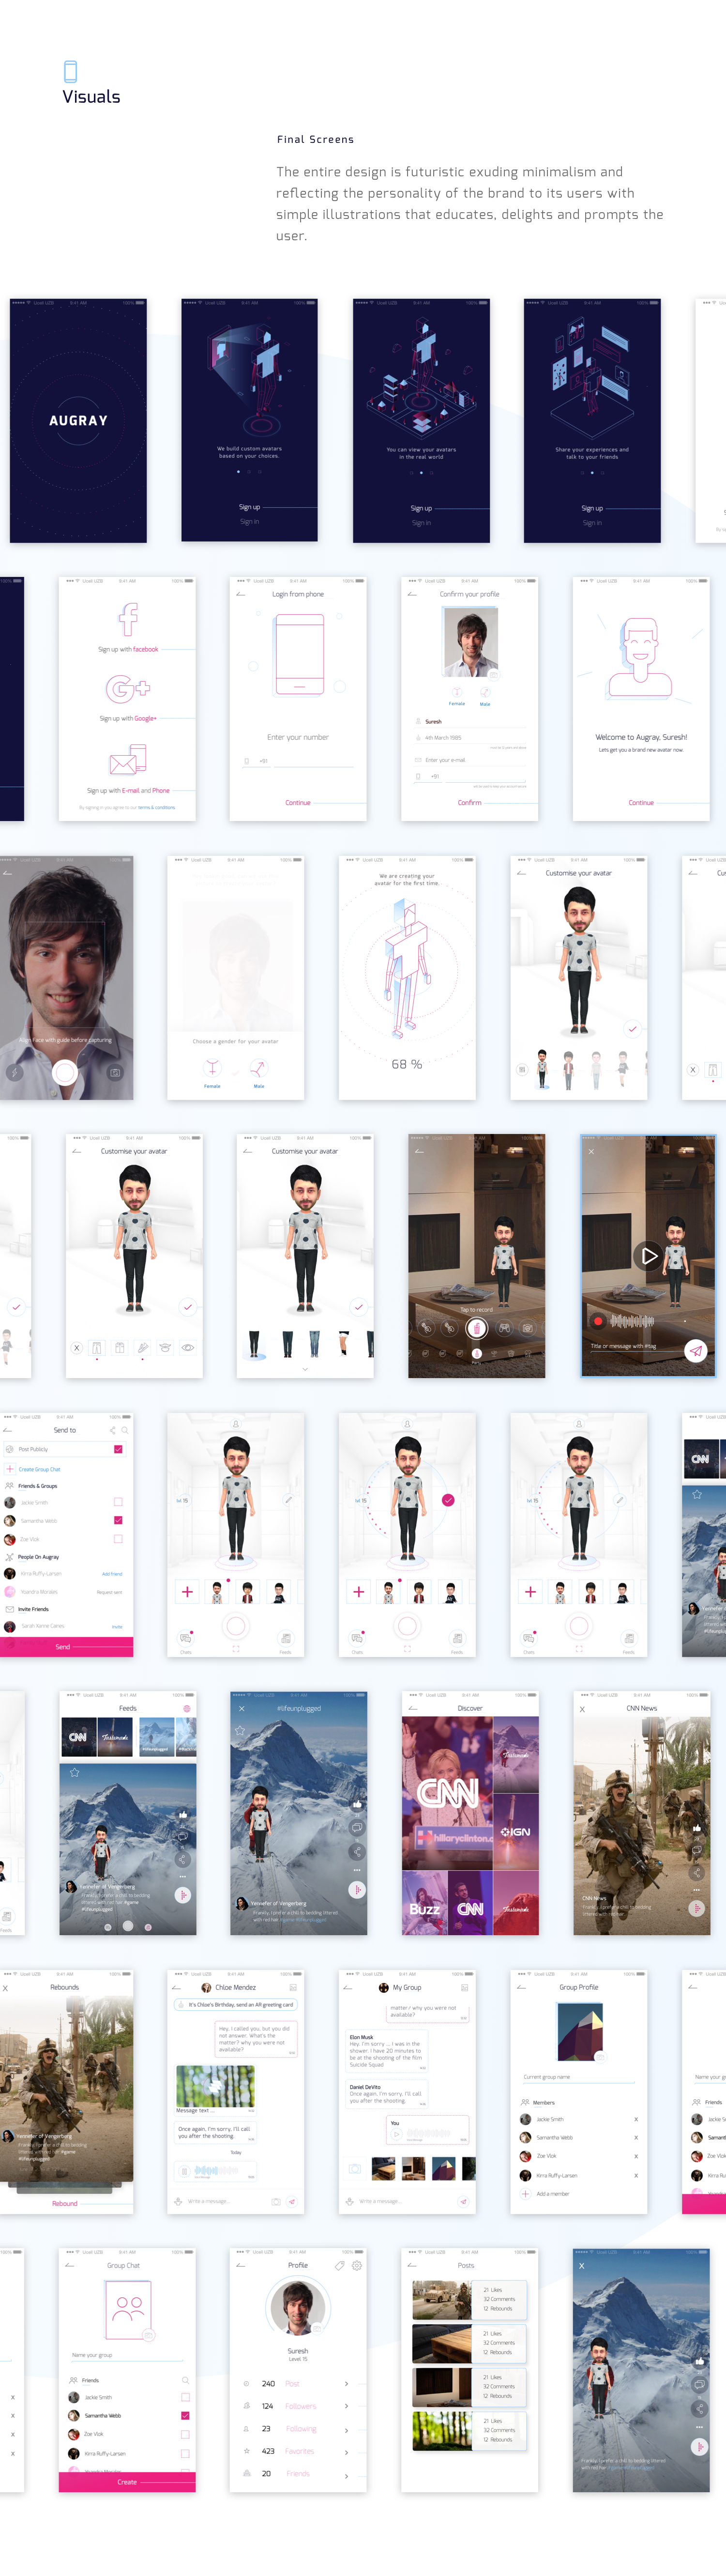The width and height of the screenshot is (726, 2576).
Task: Click Continue on the Login from phone screen
Action: coord(298,803)
